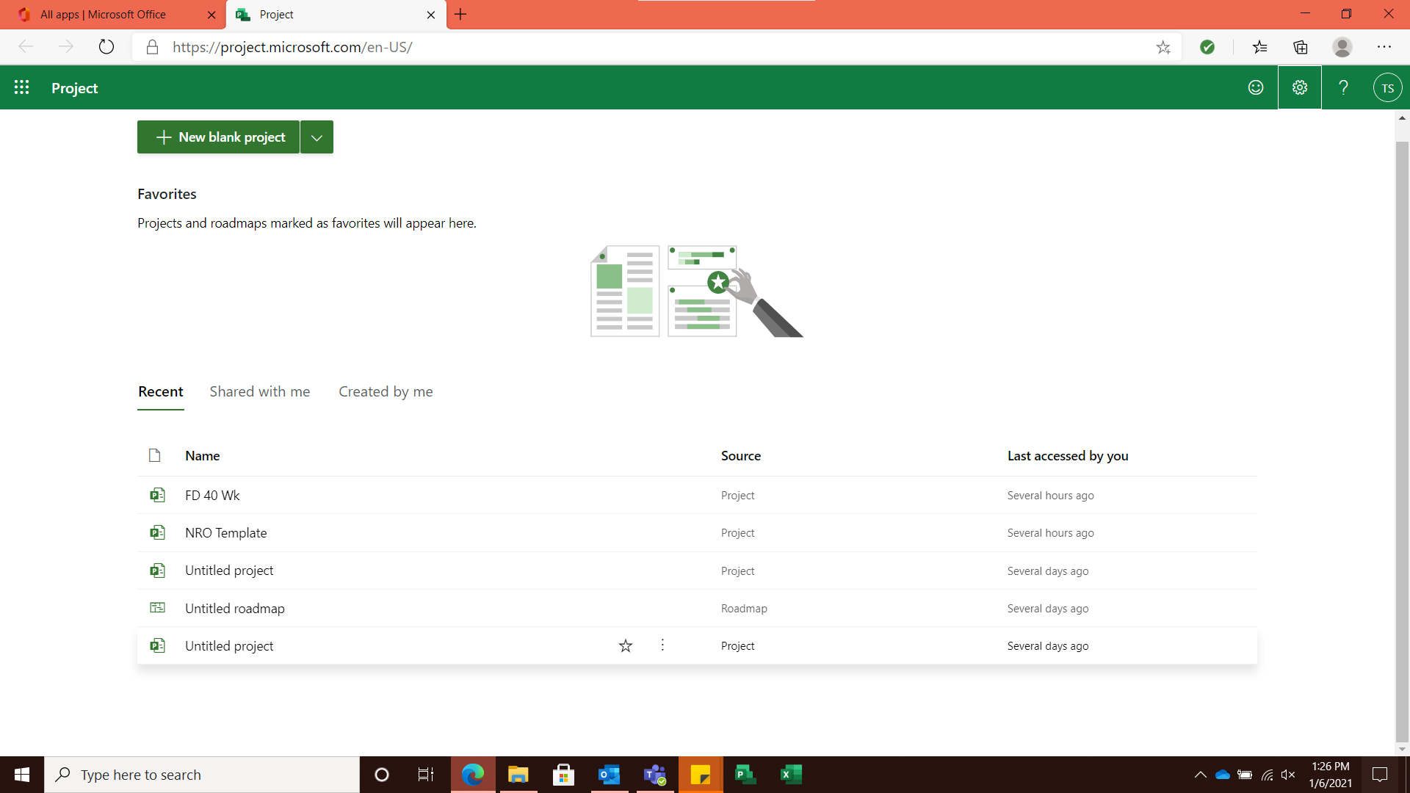Click the FD 40 Wk project file icon

pyautogui.click(x=157, y=495)
